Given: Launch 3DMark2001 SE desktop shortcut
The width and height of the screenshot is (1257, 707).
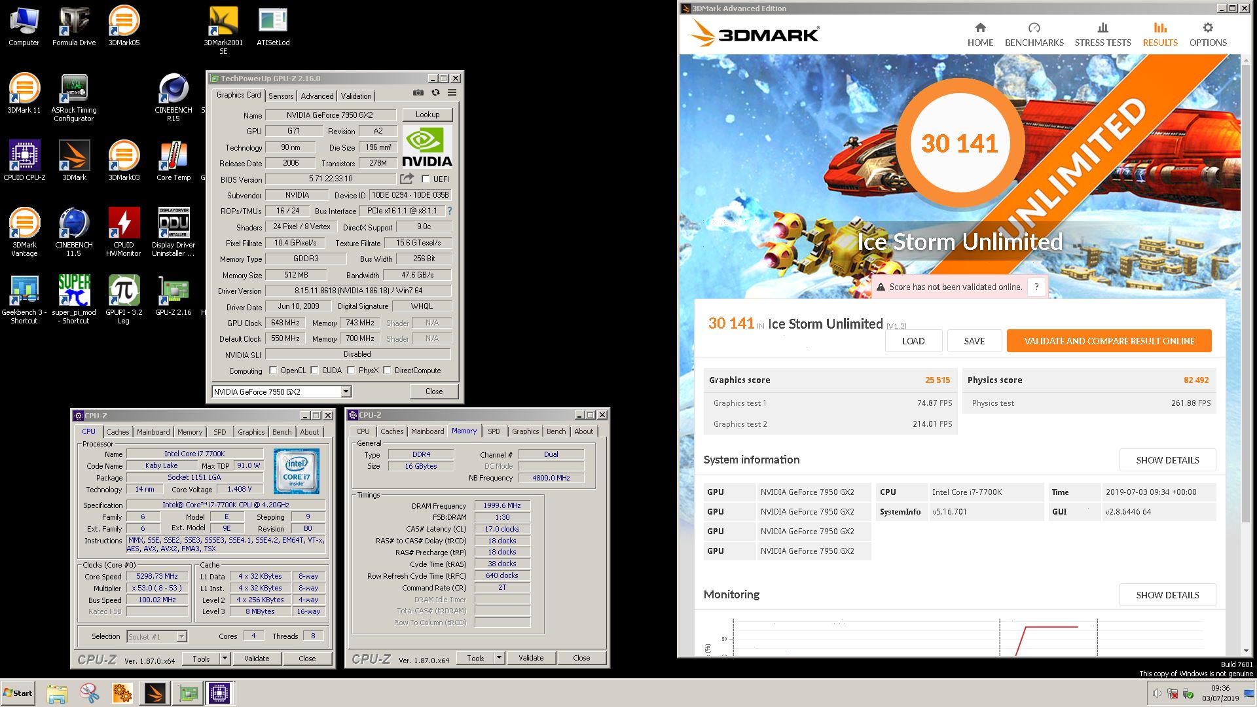Looking at the screenshot, I should tap(223, 30).
